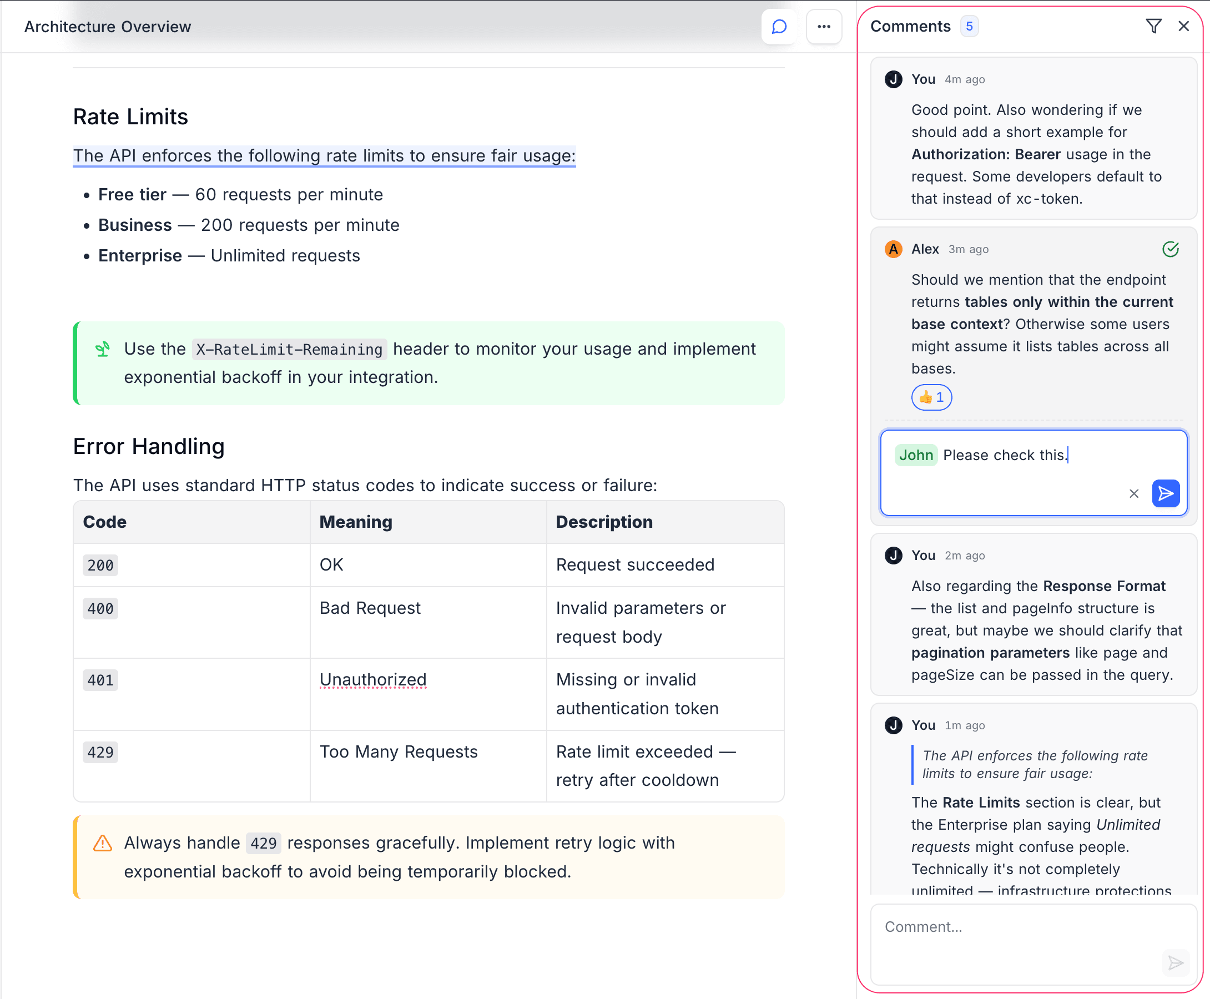Viewport: 1210px width, 999px height.
Task: Toggle the comments panel speech bubble icon
Action: pyautogui.click(x=779, y=27)
